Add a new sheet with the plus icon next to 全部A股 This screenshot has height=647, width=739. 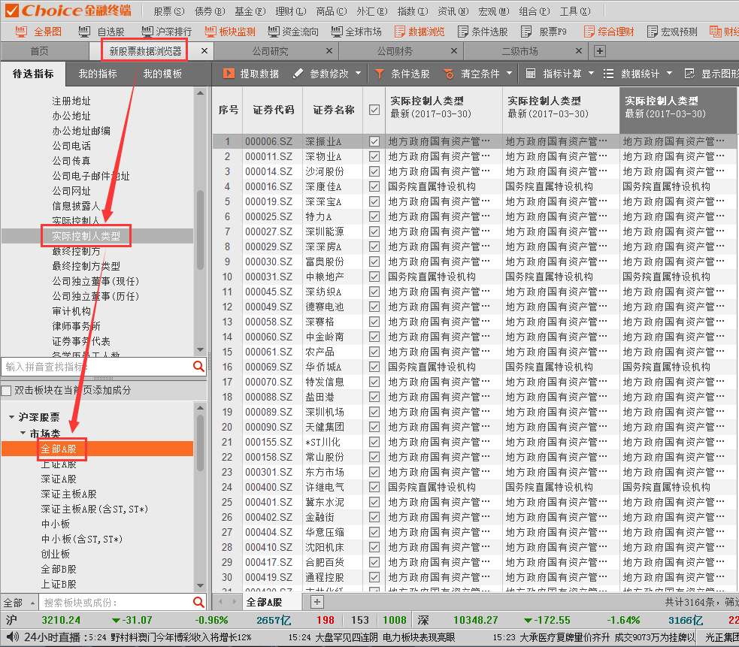(317, 602)
